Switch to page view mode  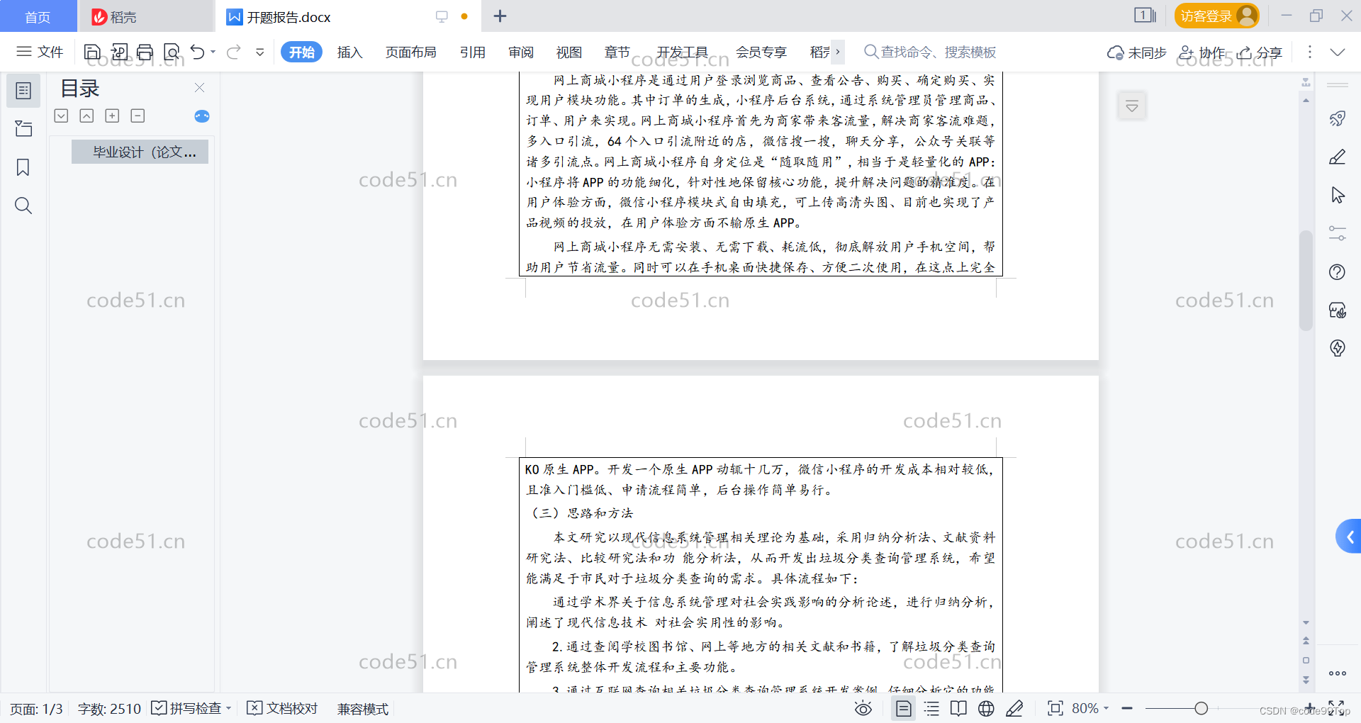coord(904,708)
